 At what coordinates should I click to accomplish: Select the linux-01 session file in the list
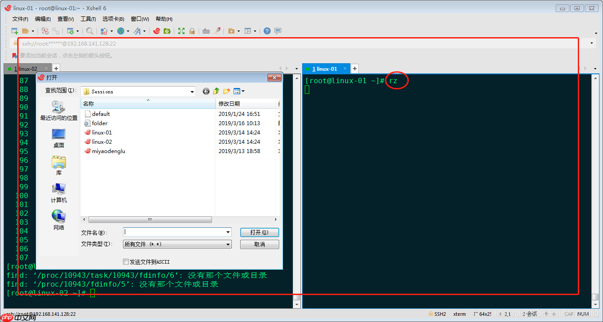[x=101, y=132]
